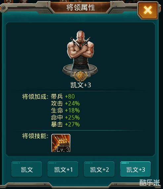This screenshot has height=189, width=163.
Task: Click the 生命 +18% stat line
Action: tap(65, 110)
